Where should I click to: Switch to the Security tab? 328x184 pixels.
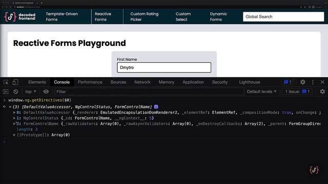[x=220, y=82]
